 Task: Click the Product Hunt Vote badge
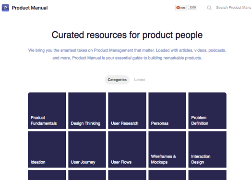pyautogui.click(x=181, y=8)
